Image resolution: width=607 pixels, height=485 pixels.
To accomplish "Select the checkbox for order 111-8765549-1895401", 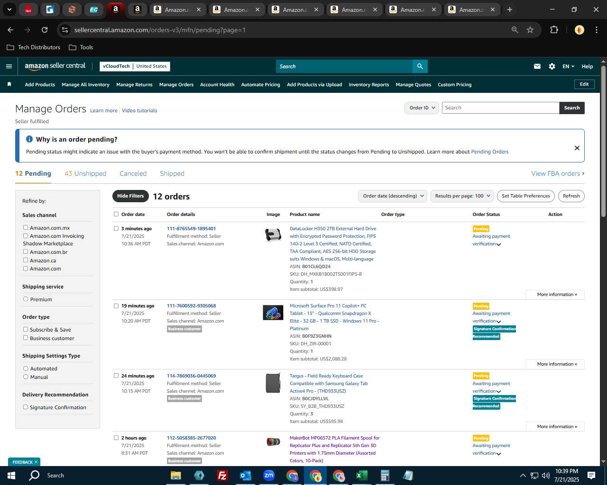I will (116, 228).
